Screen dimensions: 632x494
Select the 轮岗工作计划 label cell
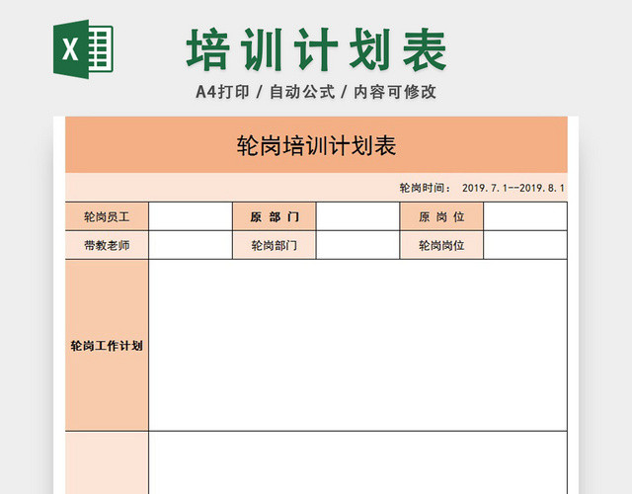tap(107, 346)
